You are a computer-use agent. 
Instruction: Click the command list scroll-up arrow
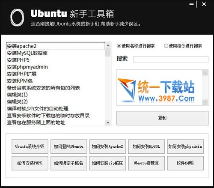click(108, 45)
